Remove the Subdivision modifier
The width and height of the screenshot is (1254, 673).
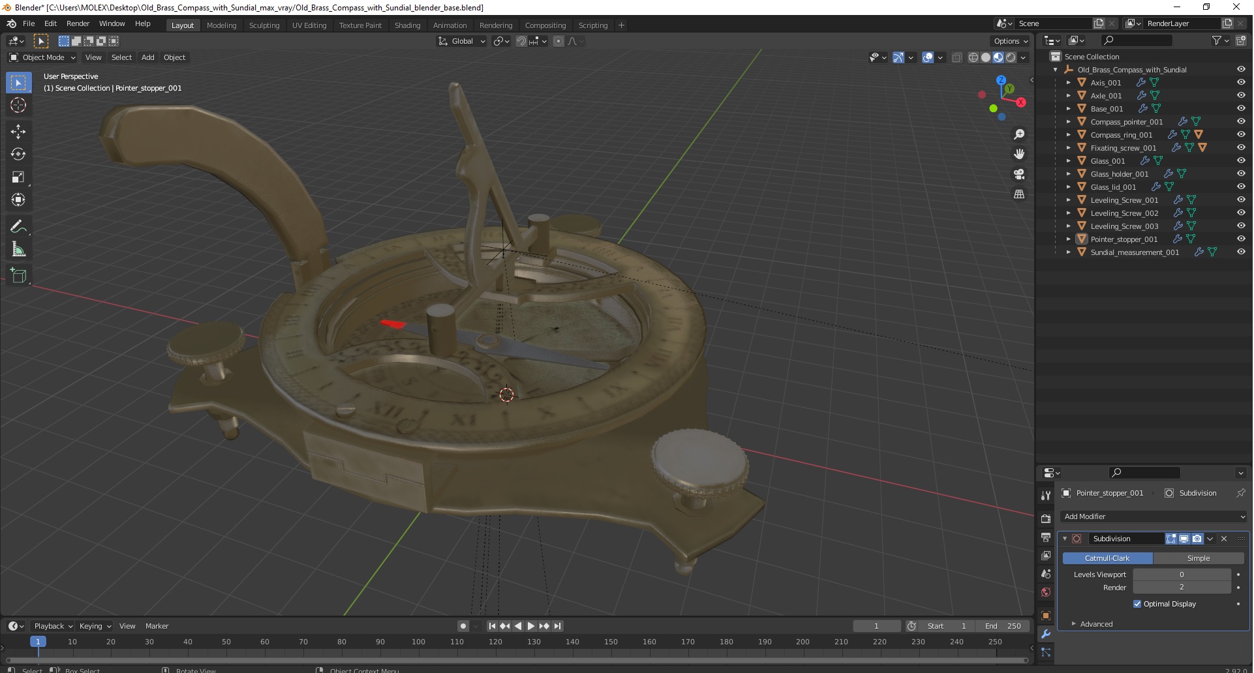click(x=1224, y=539)
